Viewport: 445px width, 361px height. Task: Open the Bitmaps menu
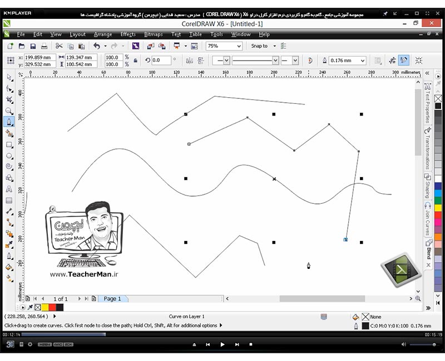154,34
